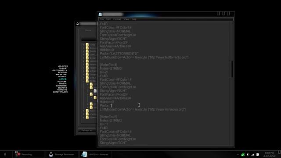281x158 pixels.
Task: Open the volume speaker tray icon
Action: 248,154
